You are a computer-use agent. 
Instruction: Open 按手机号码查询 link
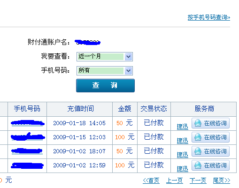209,17
